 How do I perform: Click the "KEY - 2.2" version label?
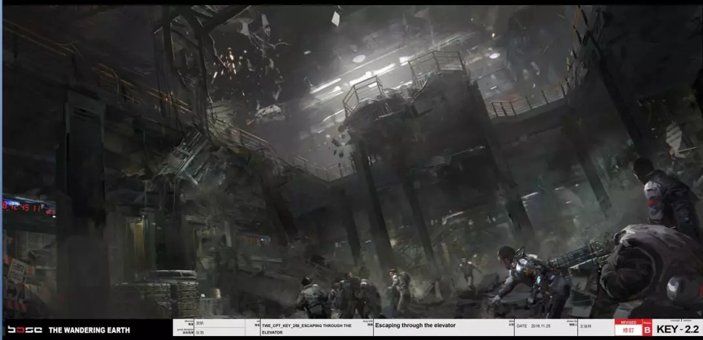click(x=678, y=330)
